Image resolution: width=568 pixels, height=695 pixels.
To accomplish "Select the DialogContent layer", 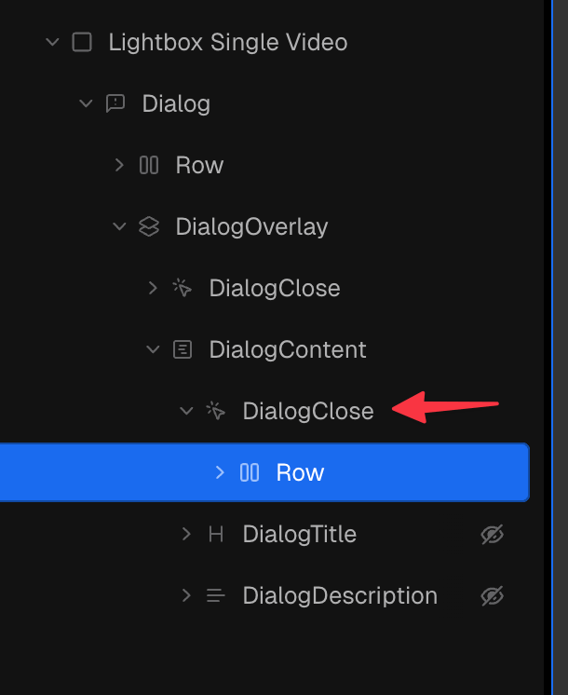I will pyautogui.click(x=287, y=349).
